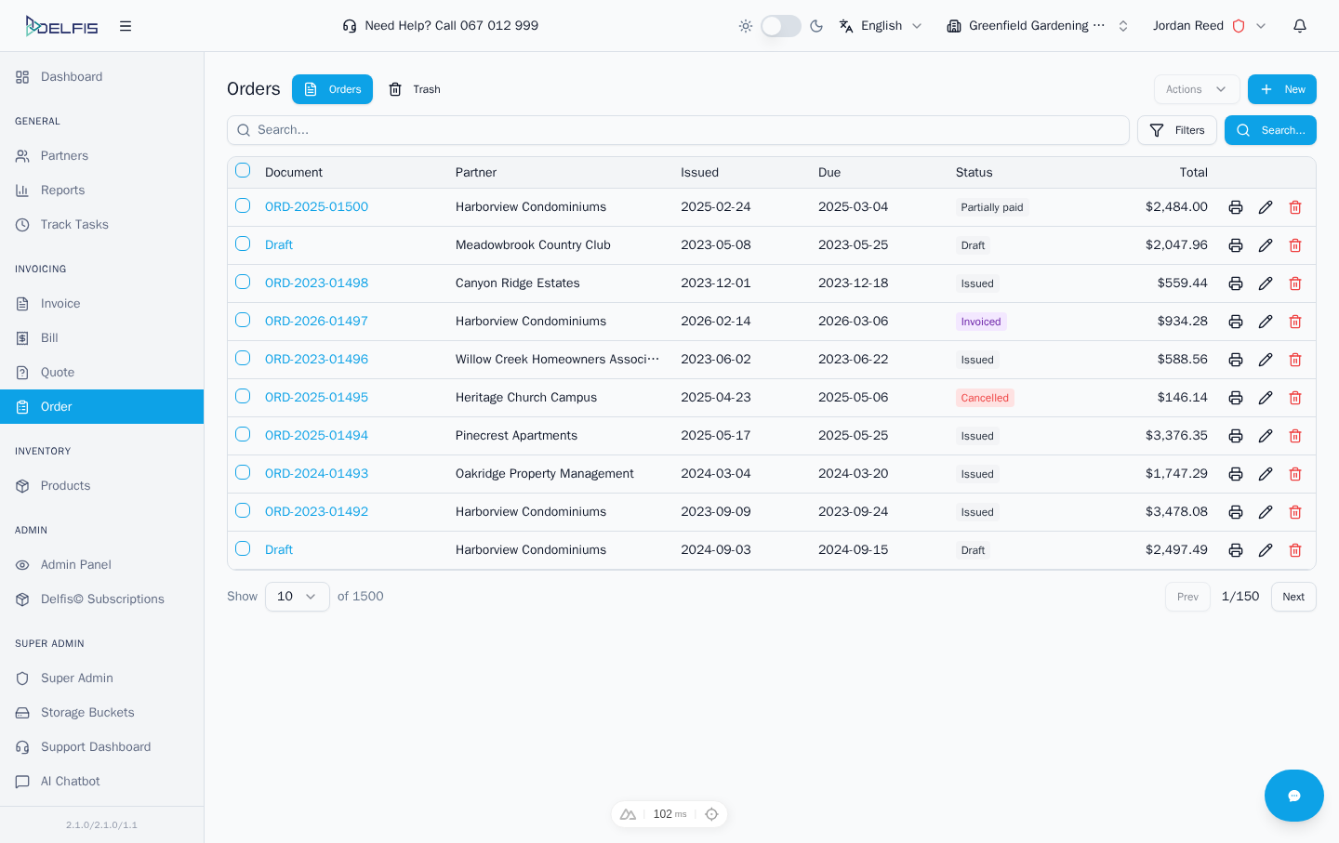This screenshot has width=1339, height=843.
Task: Click the delete trash icon for ORD-2025-01495
Action: 1294,397
